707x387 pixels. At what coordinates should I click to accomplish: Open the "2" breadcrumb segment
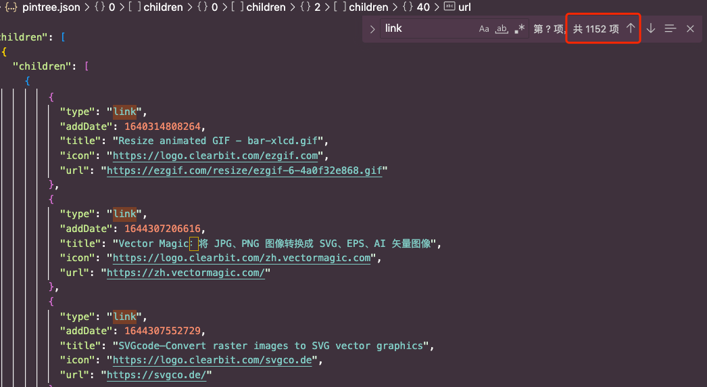pos(317,7)
